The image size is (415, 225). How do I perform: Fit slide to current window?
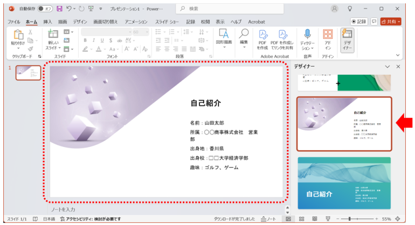pos(398,219)
